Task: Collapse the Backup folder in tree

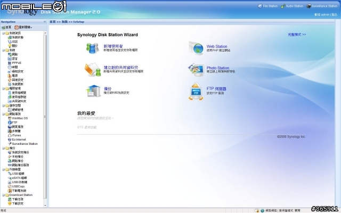Action: coord(3,148)
